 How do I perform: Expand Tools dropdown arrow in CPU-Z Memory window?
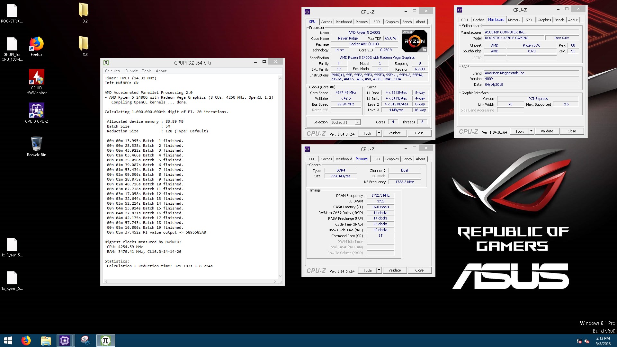tap(379, 270)
